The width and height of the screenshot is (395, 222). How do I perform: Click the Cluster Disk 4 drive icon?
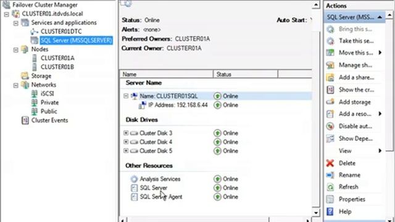(134, 142)
